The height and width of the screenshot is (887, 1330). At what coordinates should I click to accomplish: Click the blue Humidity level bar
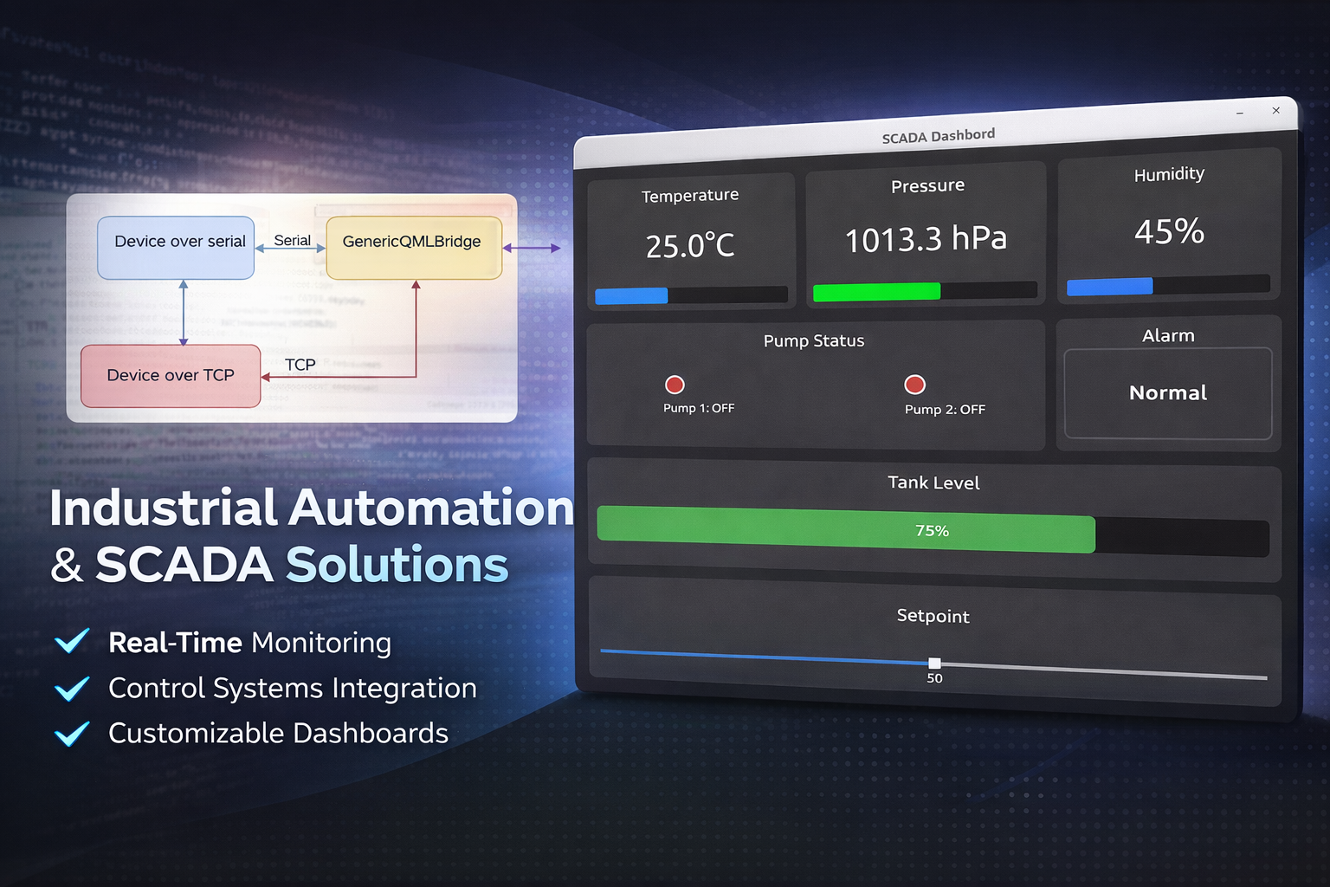tap(1109, 287)
